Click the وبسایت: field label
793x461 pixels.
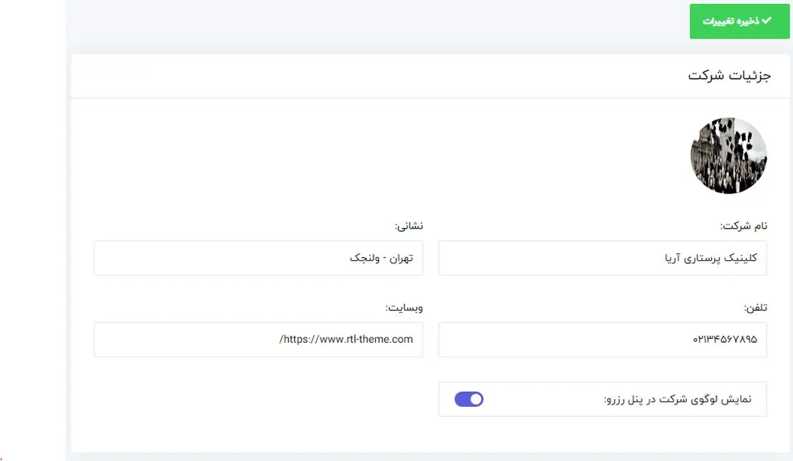404,308
